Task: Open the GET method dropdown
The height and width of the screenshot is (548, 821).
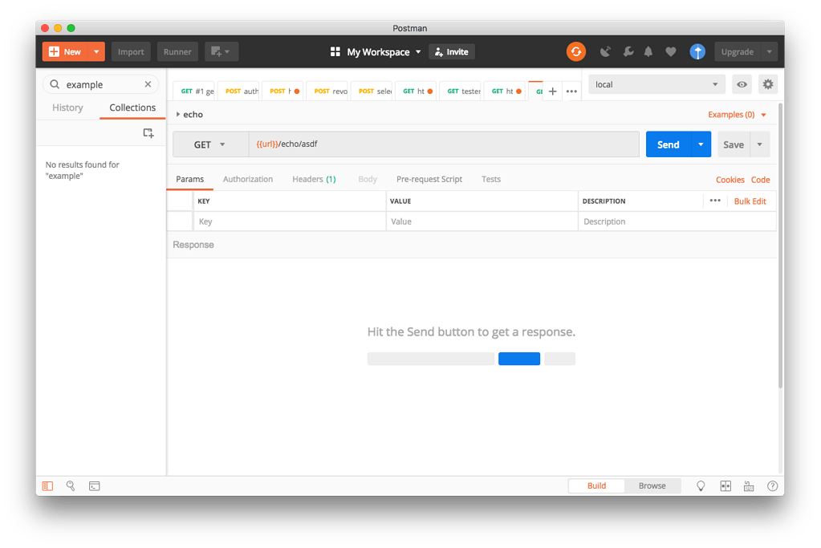Action: pos(210,144)
